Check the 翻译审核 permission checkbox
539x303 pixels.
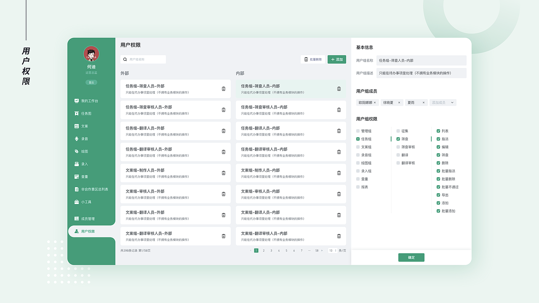click(398, 163)
